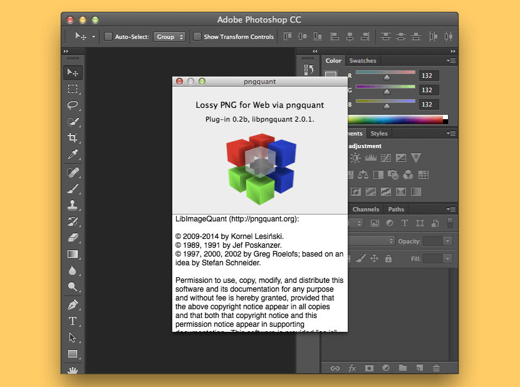Add a Brightness/Contrast adjustment
This screenshot has height=387, width=520.
click(x=355, y=157)
